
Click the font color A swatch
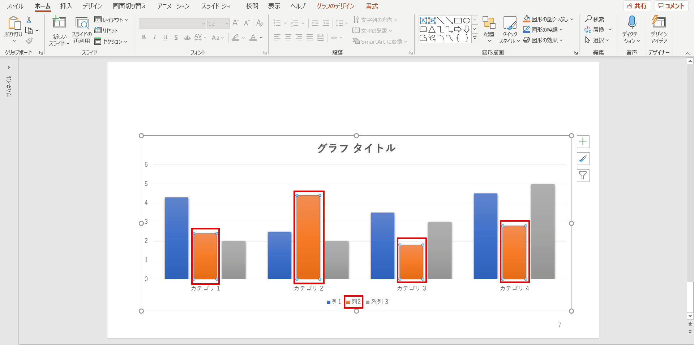pyautogui.click(x=253, y=38)
